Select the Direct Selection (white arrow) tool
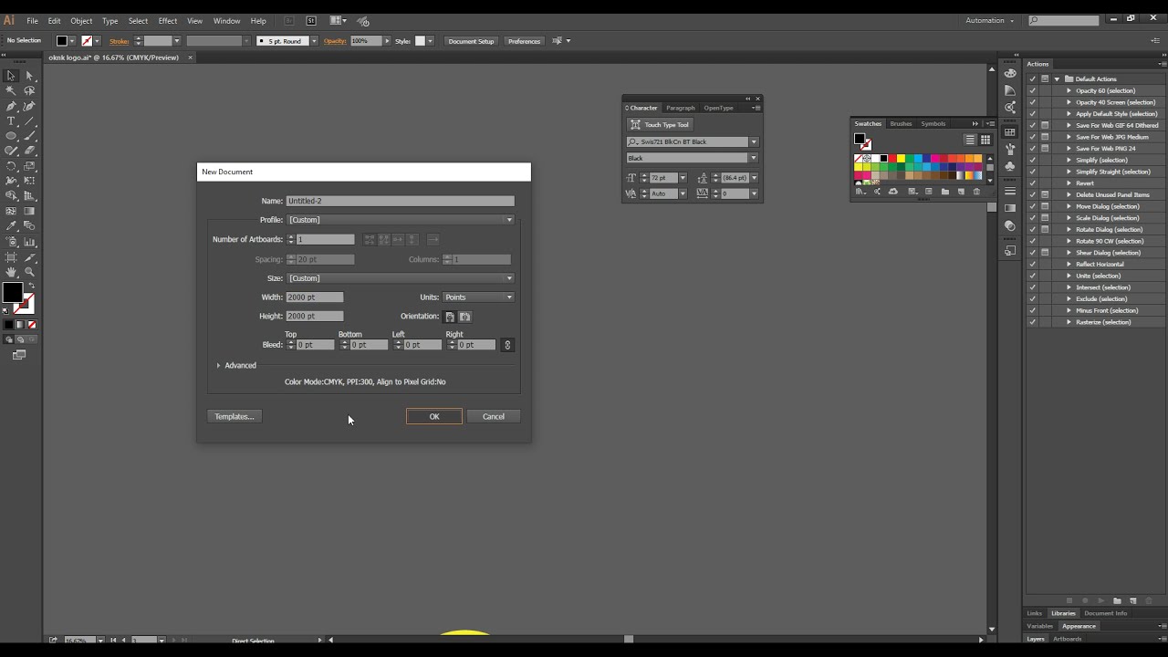This screenshot has width=1168, height=657. (x=29, y=76)
